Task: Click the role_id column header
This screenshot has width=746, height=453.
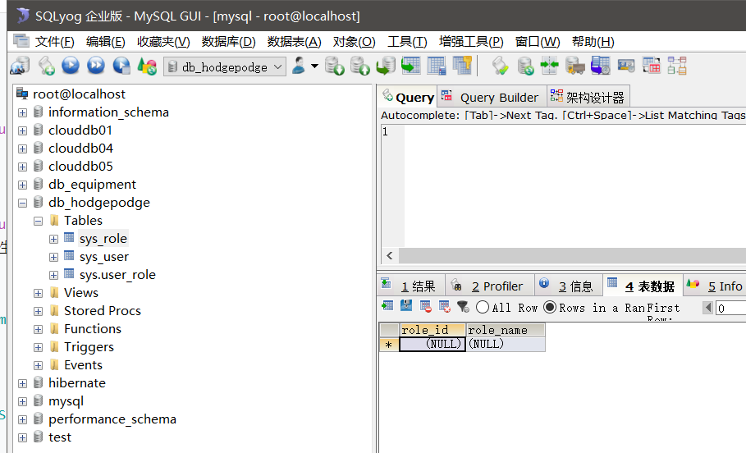Action: (432, 330)
